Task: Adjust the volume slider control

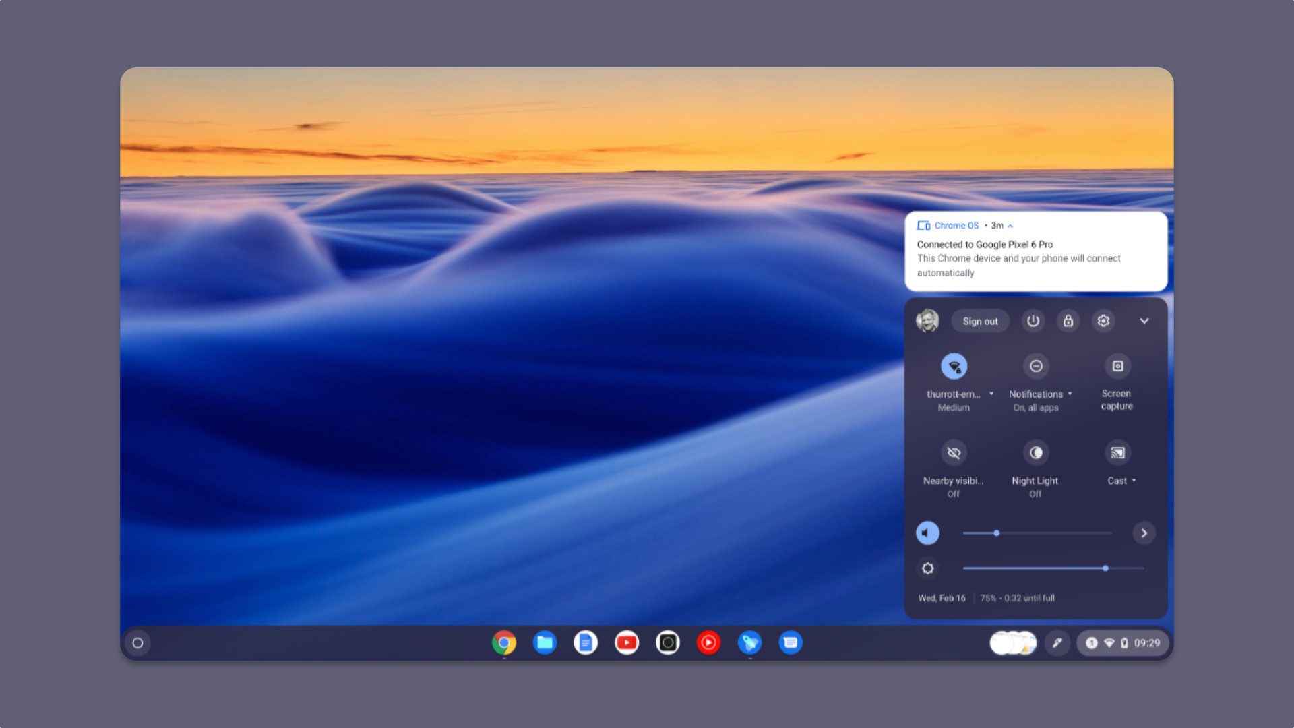Action: point(996,533)
